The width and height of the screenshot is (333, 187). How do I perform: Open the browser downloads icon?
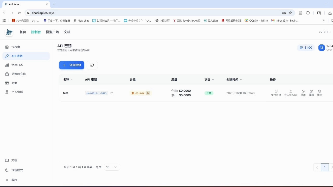[x=330, y=13]
